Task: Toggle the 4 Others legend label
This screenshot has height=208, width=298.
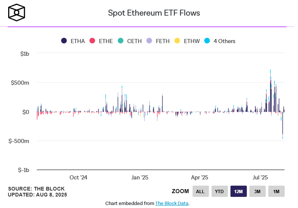Action: pyautogui.click(x=224, y=41)
